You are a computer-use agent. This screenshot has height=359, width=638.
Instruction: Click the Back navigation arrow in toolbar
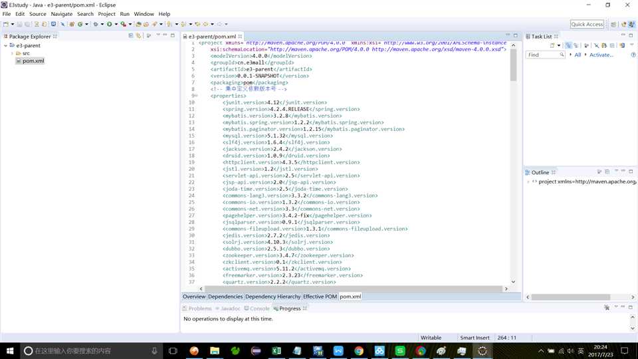(x=205, y=24)
